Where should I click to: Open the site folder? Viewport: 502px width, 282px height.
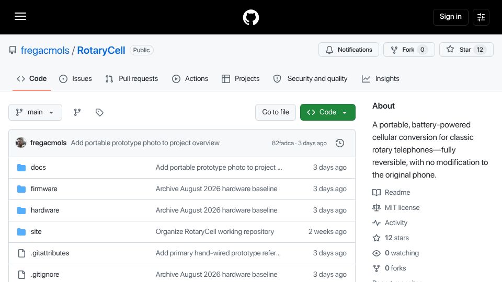36,232
